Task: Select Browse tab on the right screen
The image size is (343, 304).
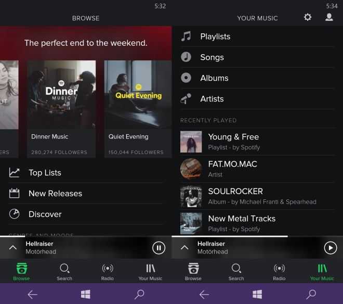Action: [193, 272]
